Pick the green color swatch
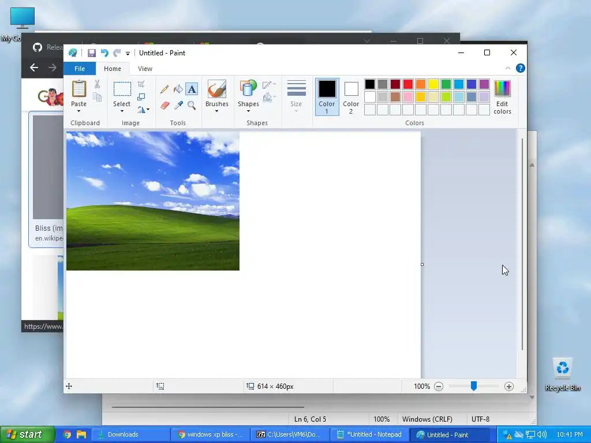The height and width of the screenshot is (443, 591). point(446,84)
